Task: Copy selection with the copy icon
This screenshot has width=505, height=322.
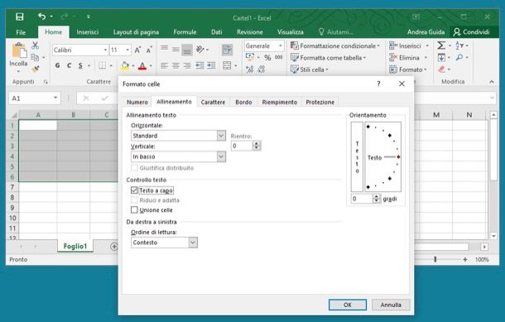Action: pos(35,57)
